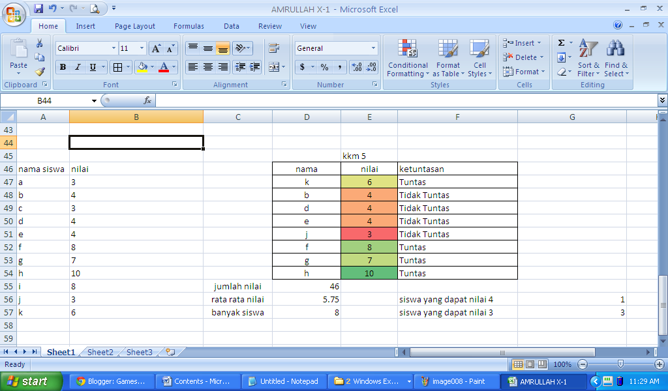668x391 pixels.
Task: Click the Insert Function fx button
Action: (147, 100)
